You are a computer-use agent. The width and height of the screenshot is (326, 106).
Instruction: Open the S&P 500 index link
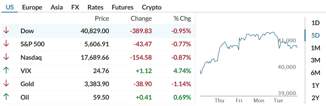coord(32,44)
